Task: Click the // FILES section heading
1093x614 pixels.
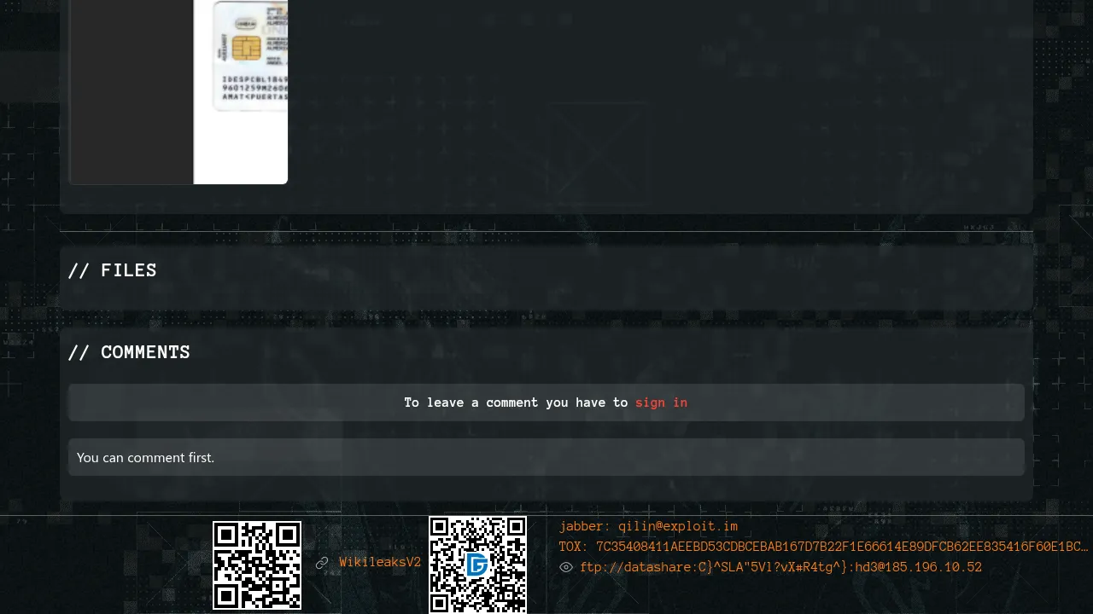Action: tap(113, 270)
